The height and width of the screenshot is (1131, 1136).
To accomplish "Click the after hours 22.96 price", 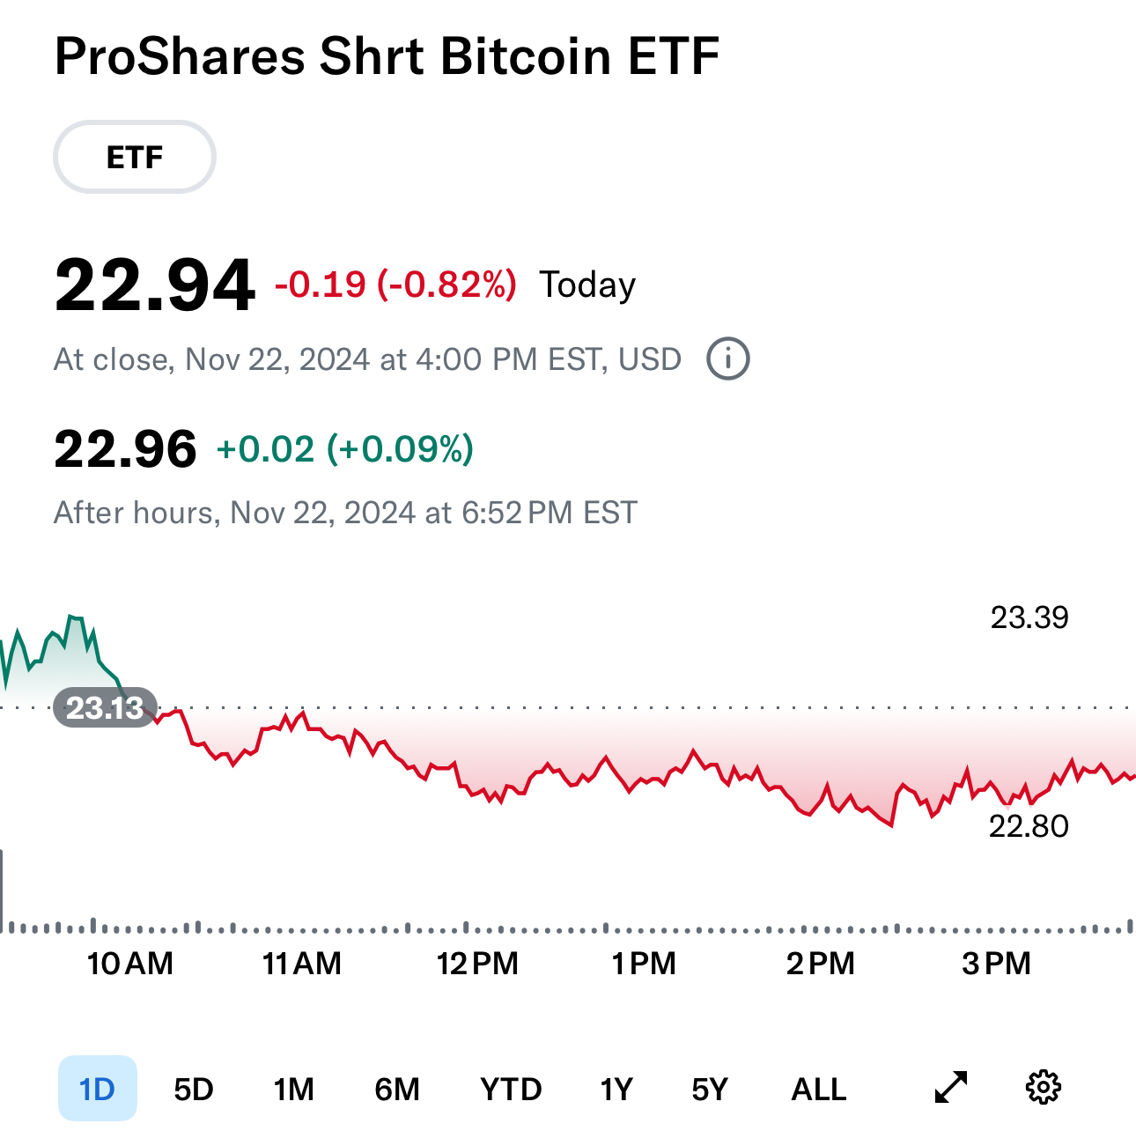I will click(x=126, y=449).
